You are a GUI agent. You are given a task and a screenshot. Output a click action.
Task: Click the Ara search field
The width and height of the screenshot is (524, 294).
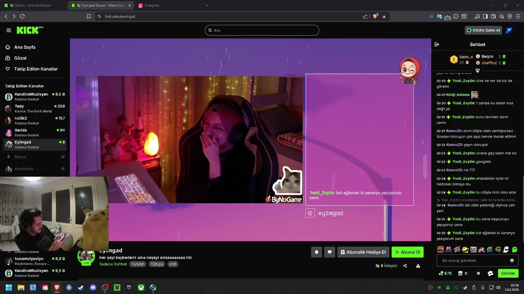(262, 30)
